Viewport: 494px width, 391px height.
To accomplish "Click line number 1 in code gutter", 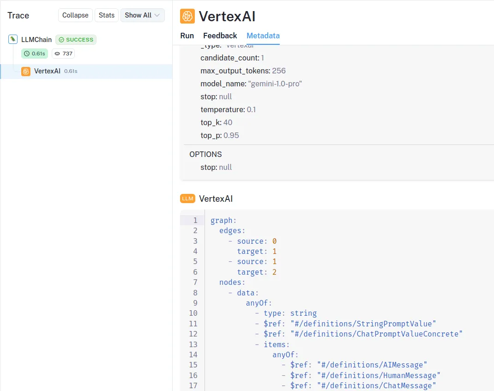I will tap(195, 220).
